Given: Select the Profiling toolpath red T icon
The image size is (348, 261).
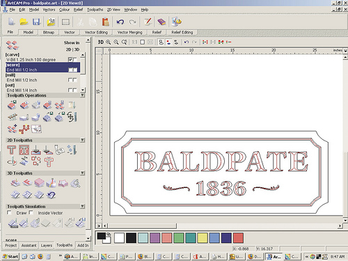Looking at the screenshot, I should coord(11,150).
